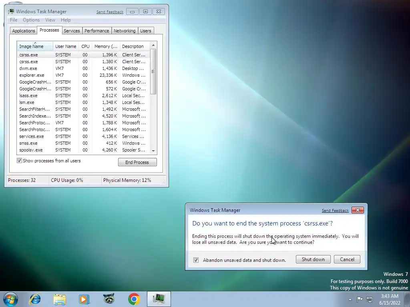Click CPU Usage: 0% status entry

pyautogui.click(x=67, y=180)
